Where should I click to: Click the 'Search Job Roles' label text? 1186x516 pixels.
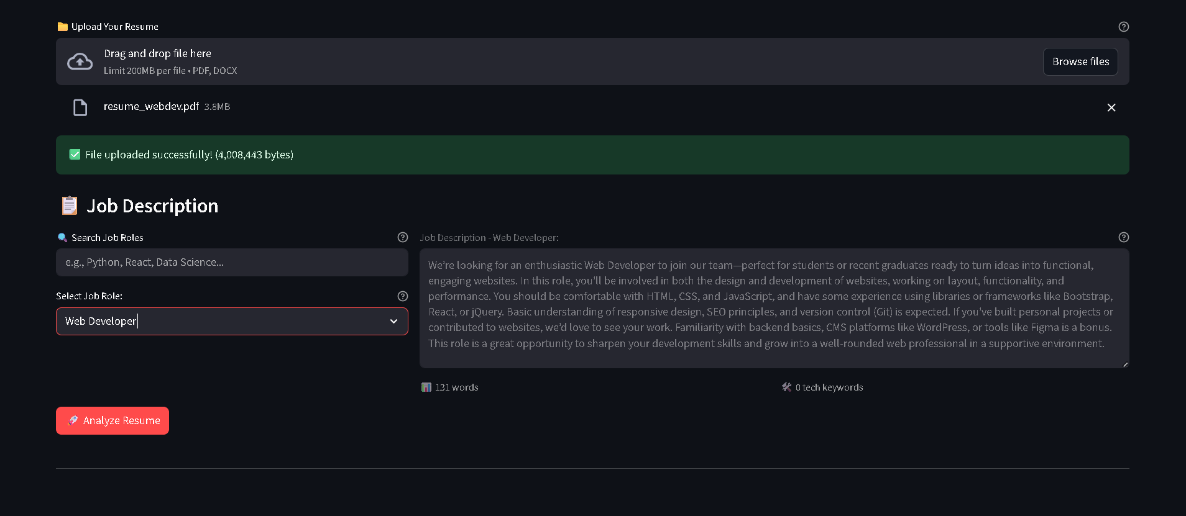(x=108, y=238)
